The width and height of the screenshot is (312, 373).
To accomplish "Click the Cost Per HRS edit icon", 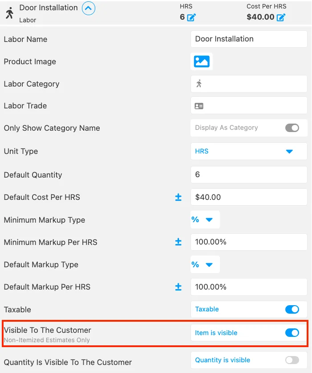I will 281,17.
